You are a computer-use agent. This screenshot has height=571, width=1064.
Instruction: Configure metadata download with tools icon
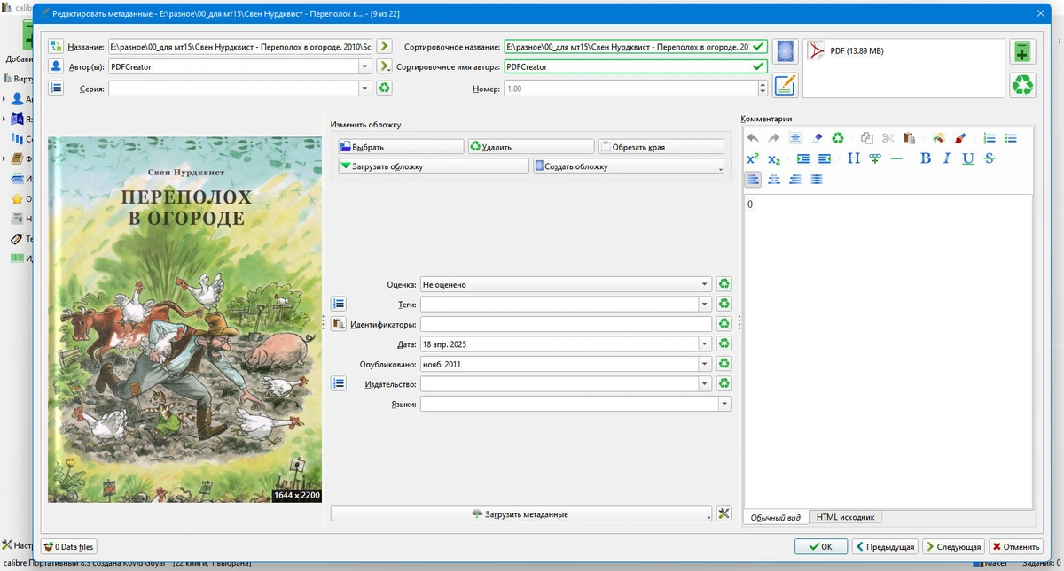(724, 513)
